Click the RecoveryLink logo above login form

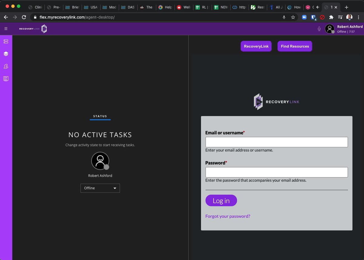277,102
